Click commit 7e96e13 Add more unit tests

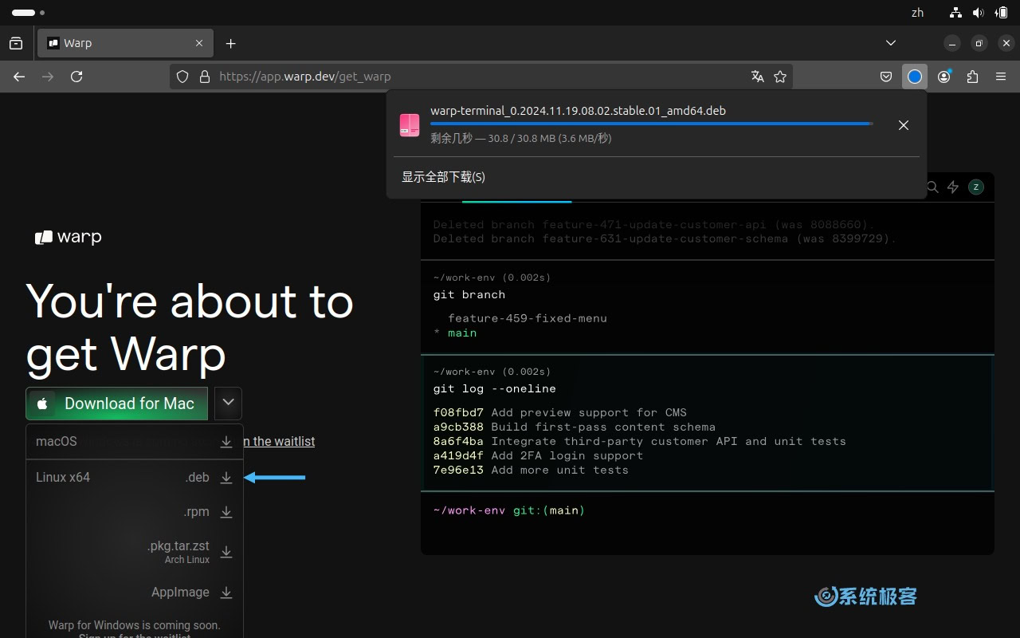[531, 470]
